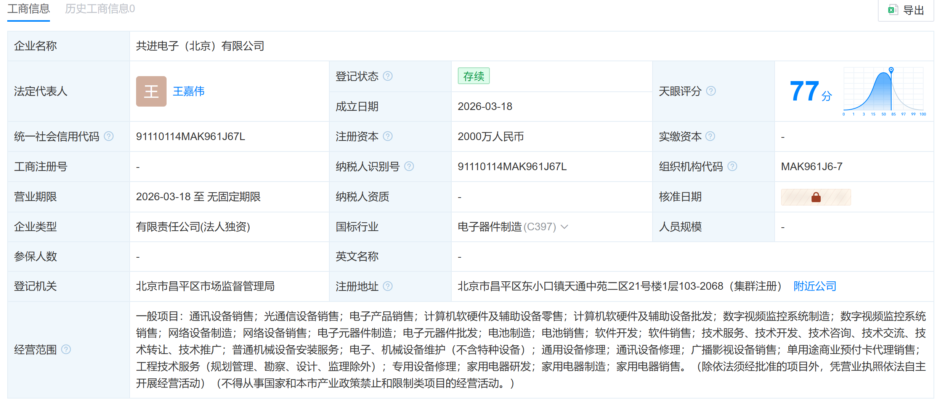Click help icon beside 注册地址
Viewport: 940px width, 402px height.
[387, 286]
